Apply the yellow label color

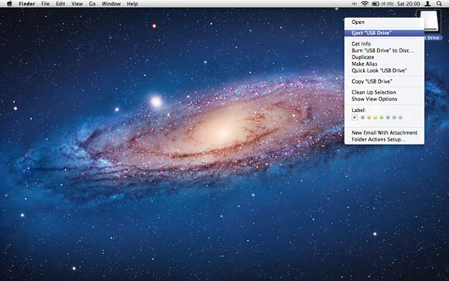pyautogui.click(x=375, y=117)
